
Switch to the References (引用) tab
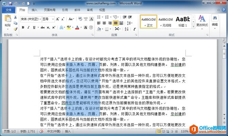[x=65, y=10]
